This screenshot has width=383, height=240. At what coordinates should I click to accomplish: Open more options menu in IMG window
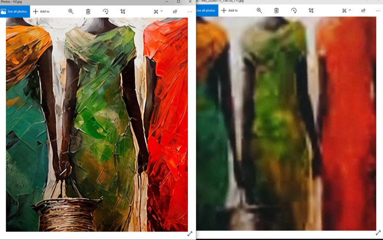[x=378, y=11]
